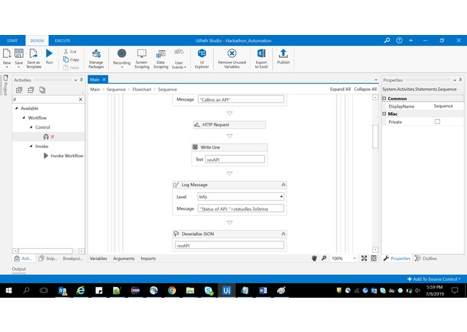Open Chrome from the taskbar
Screen dimensions: 467x332
(x=172, y=290)
